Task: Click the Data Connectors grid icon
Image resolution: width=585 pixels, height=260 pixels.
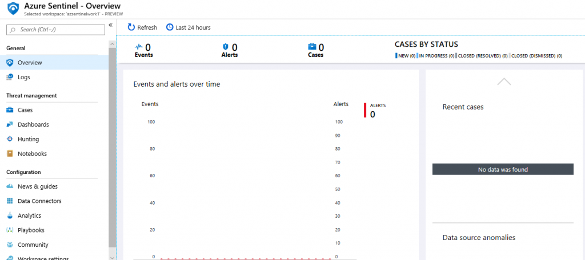Action: pyautogui.click(x=10, y=201)
